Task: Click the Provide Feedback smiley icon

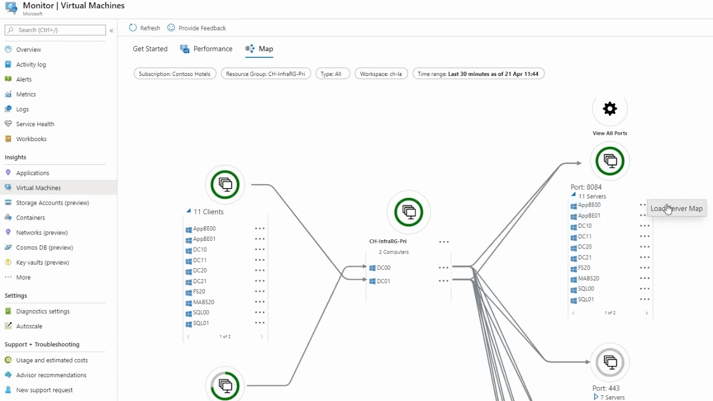Action: click(171, 28)
